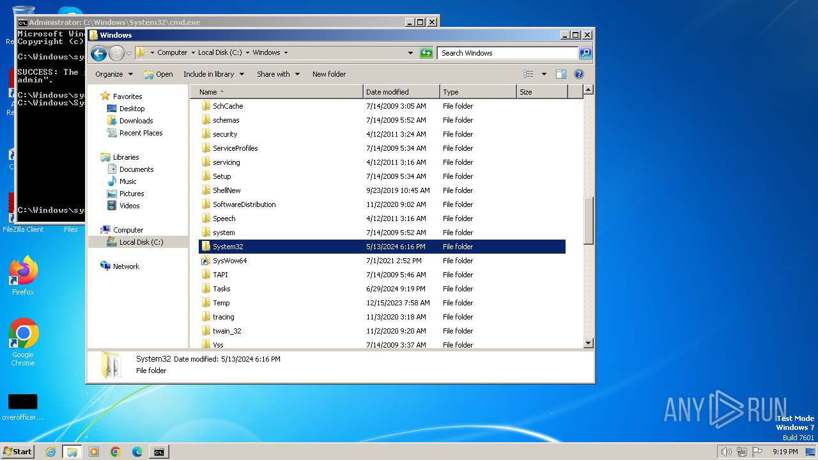
Task: Click the search magnifier icon
Action: (585, 53)
